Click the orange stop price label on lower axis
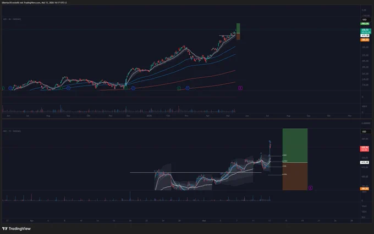The image size is (374, 234). (x=365, y=189)
